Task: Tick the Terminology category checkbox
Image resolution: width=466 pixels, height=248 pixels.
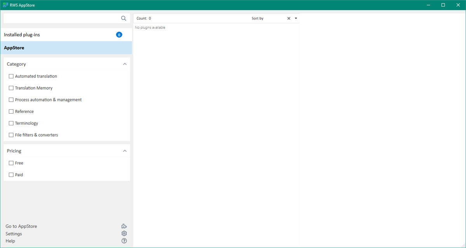Action: point(11,123)
